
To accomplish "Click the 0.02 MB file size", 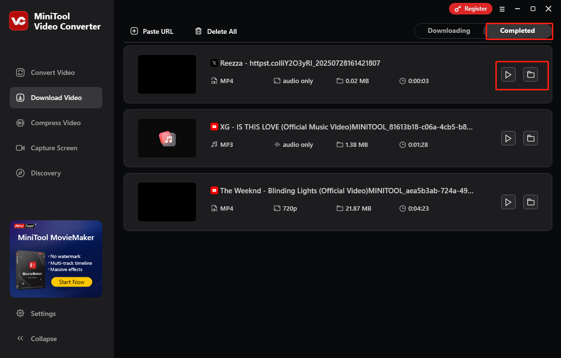I will click(x=357, y=81).
